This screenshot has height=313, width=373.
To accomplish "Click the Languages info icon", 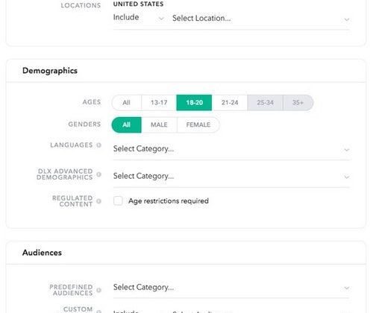I will click(x=98, y=145).
